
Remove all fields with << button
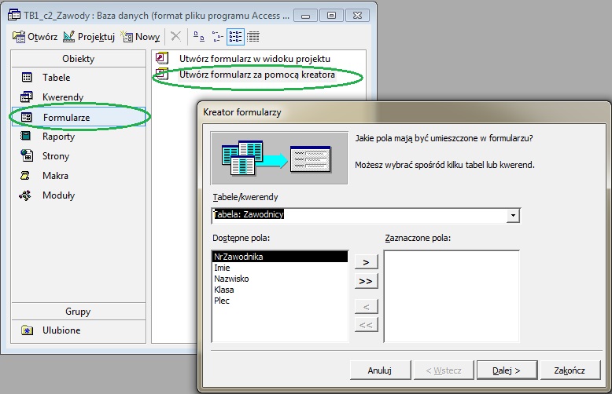point(366,325)
